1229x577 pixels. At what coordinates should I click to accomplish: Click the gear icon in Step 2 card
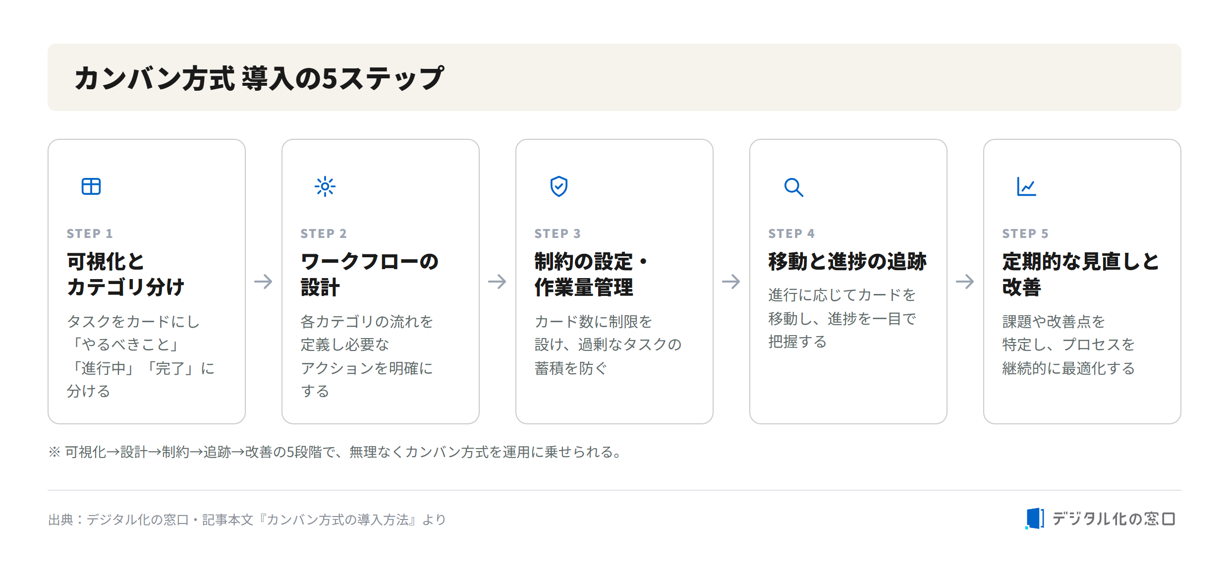[x=325, y=186]
